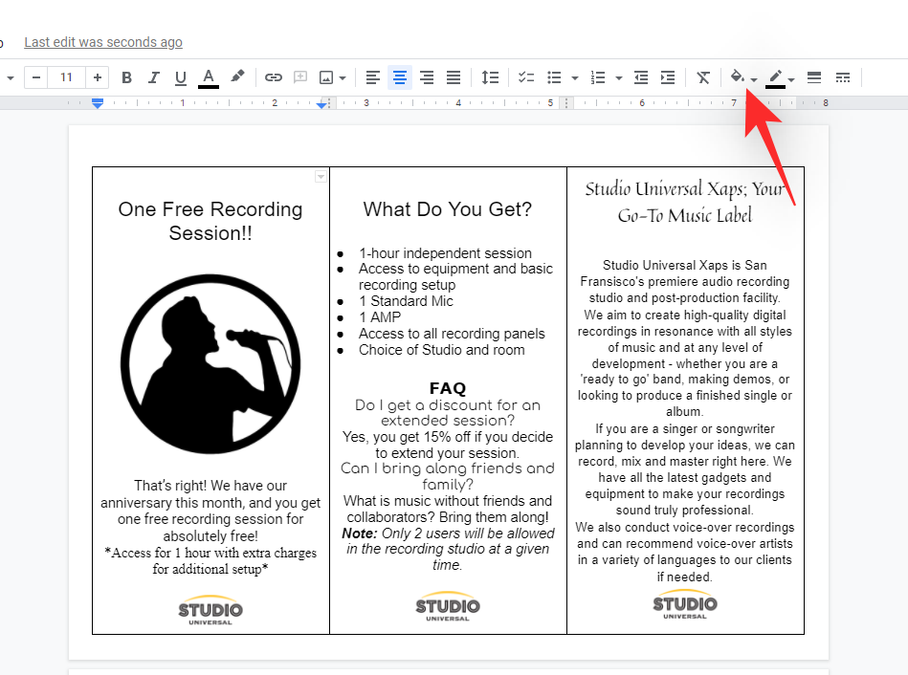Insert a checklist

point(526,77)
